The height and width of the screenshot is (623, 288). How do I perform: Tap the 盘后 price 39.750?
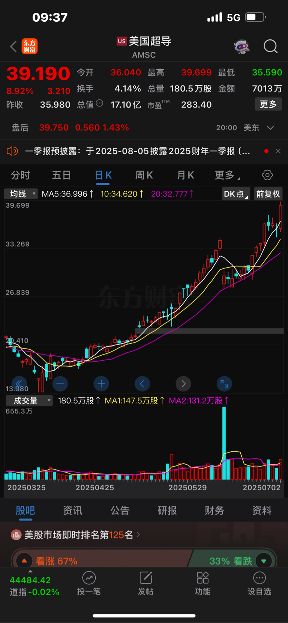pos(54,127)
